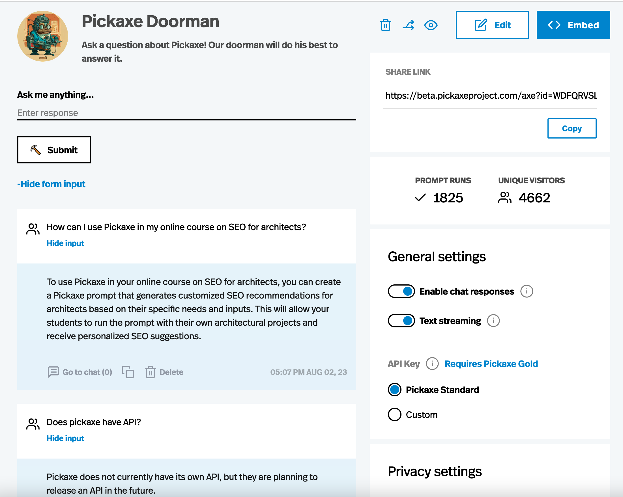This screenshot has height=497, width=623.
Task: Open Go to chat (0)
Action: (80, 372)
